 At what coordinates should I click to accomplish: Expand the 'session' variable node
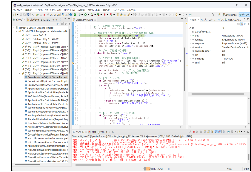coord(190,47)
